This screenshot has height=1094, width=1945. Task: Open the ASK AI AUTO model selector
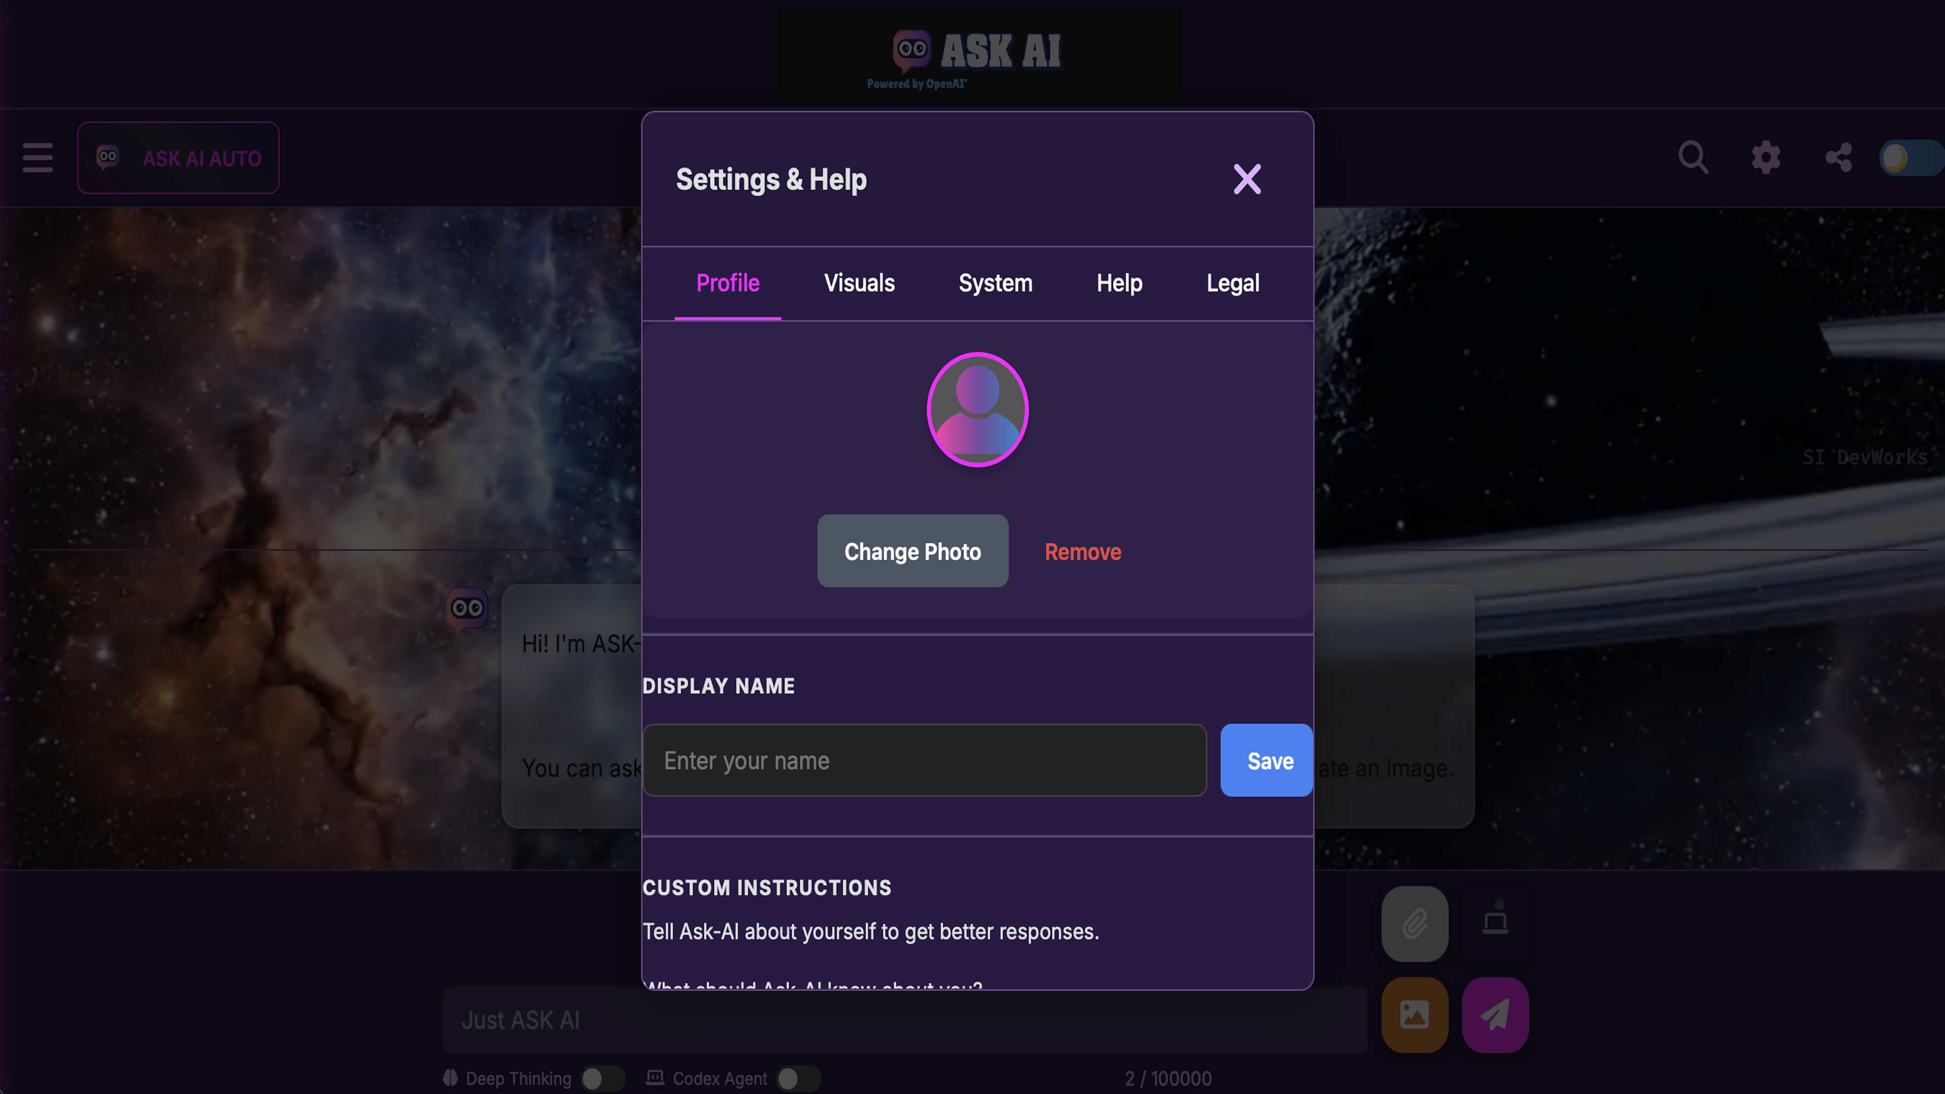tap(178, 158)
